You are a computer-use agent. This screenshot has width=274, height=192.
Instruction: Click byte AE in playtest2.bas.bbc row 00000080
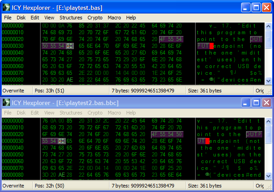[61, 175]
